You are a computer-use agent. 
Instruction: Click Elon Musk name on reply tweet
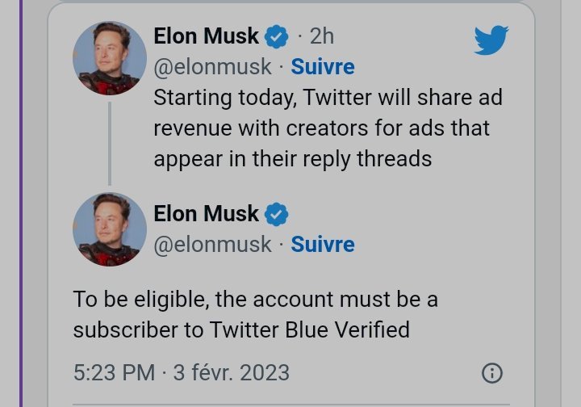pyautogui.click(x=207, y=214)
